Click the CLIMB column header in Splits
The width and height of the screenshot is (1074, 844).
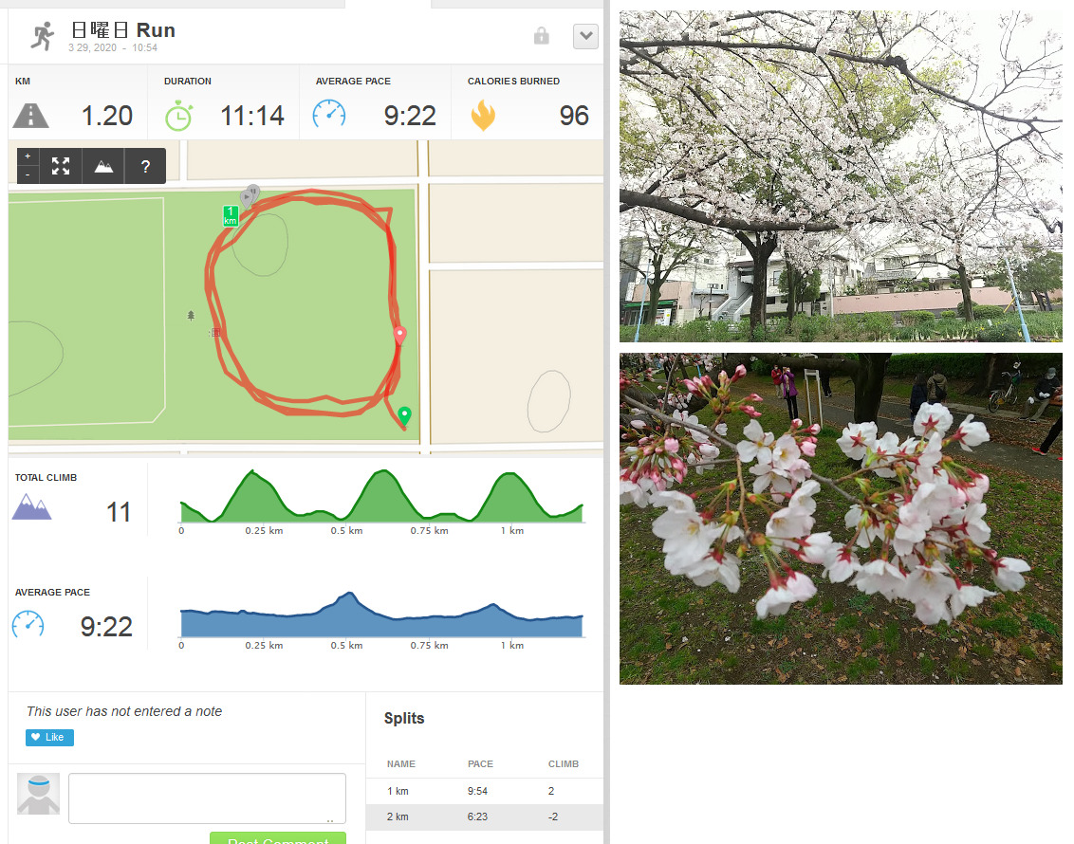[563, 764]
